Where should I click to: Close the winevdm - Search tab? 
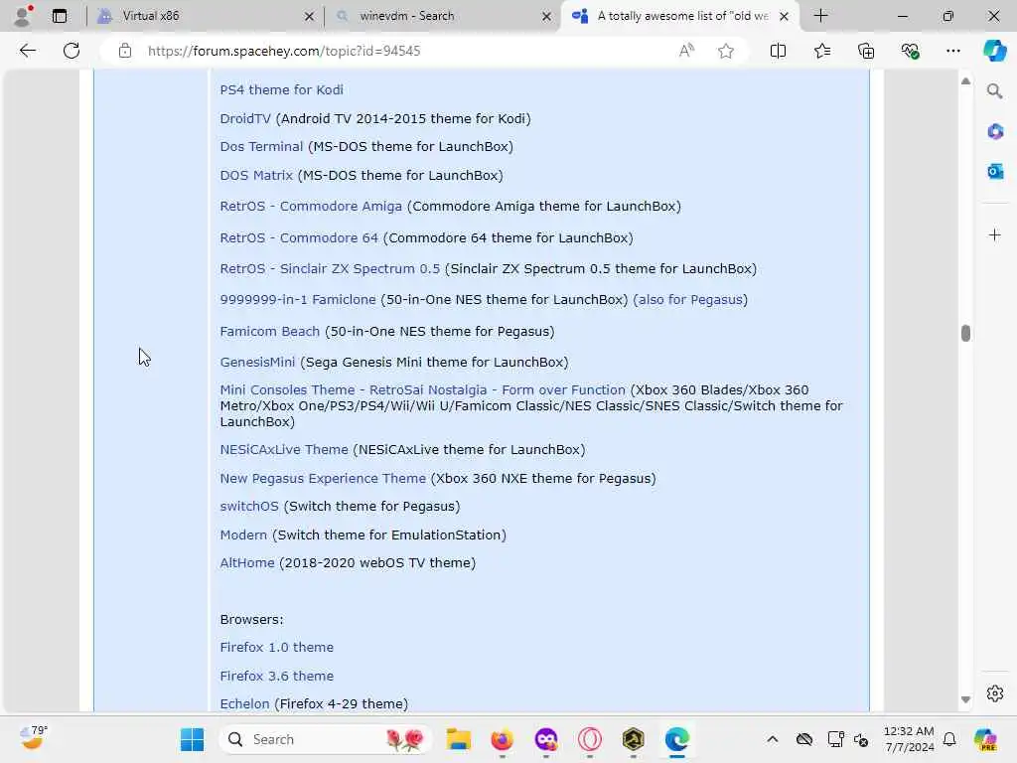(546, 16)
